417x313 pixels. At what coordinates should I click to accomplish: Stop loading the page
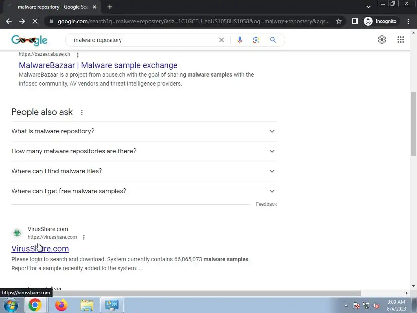click(35, 21)
